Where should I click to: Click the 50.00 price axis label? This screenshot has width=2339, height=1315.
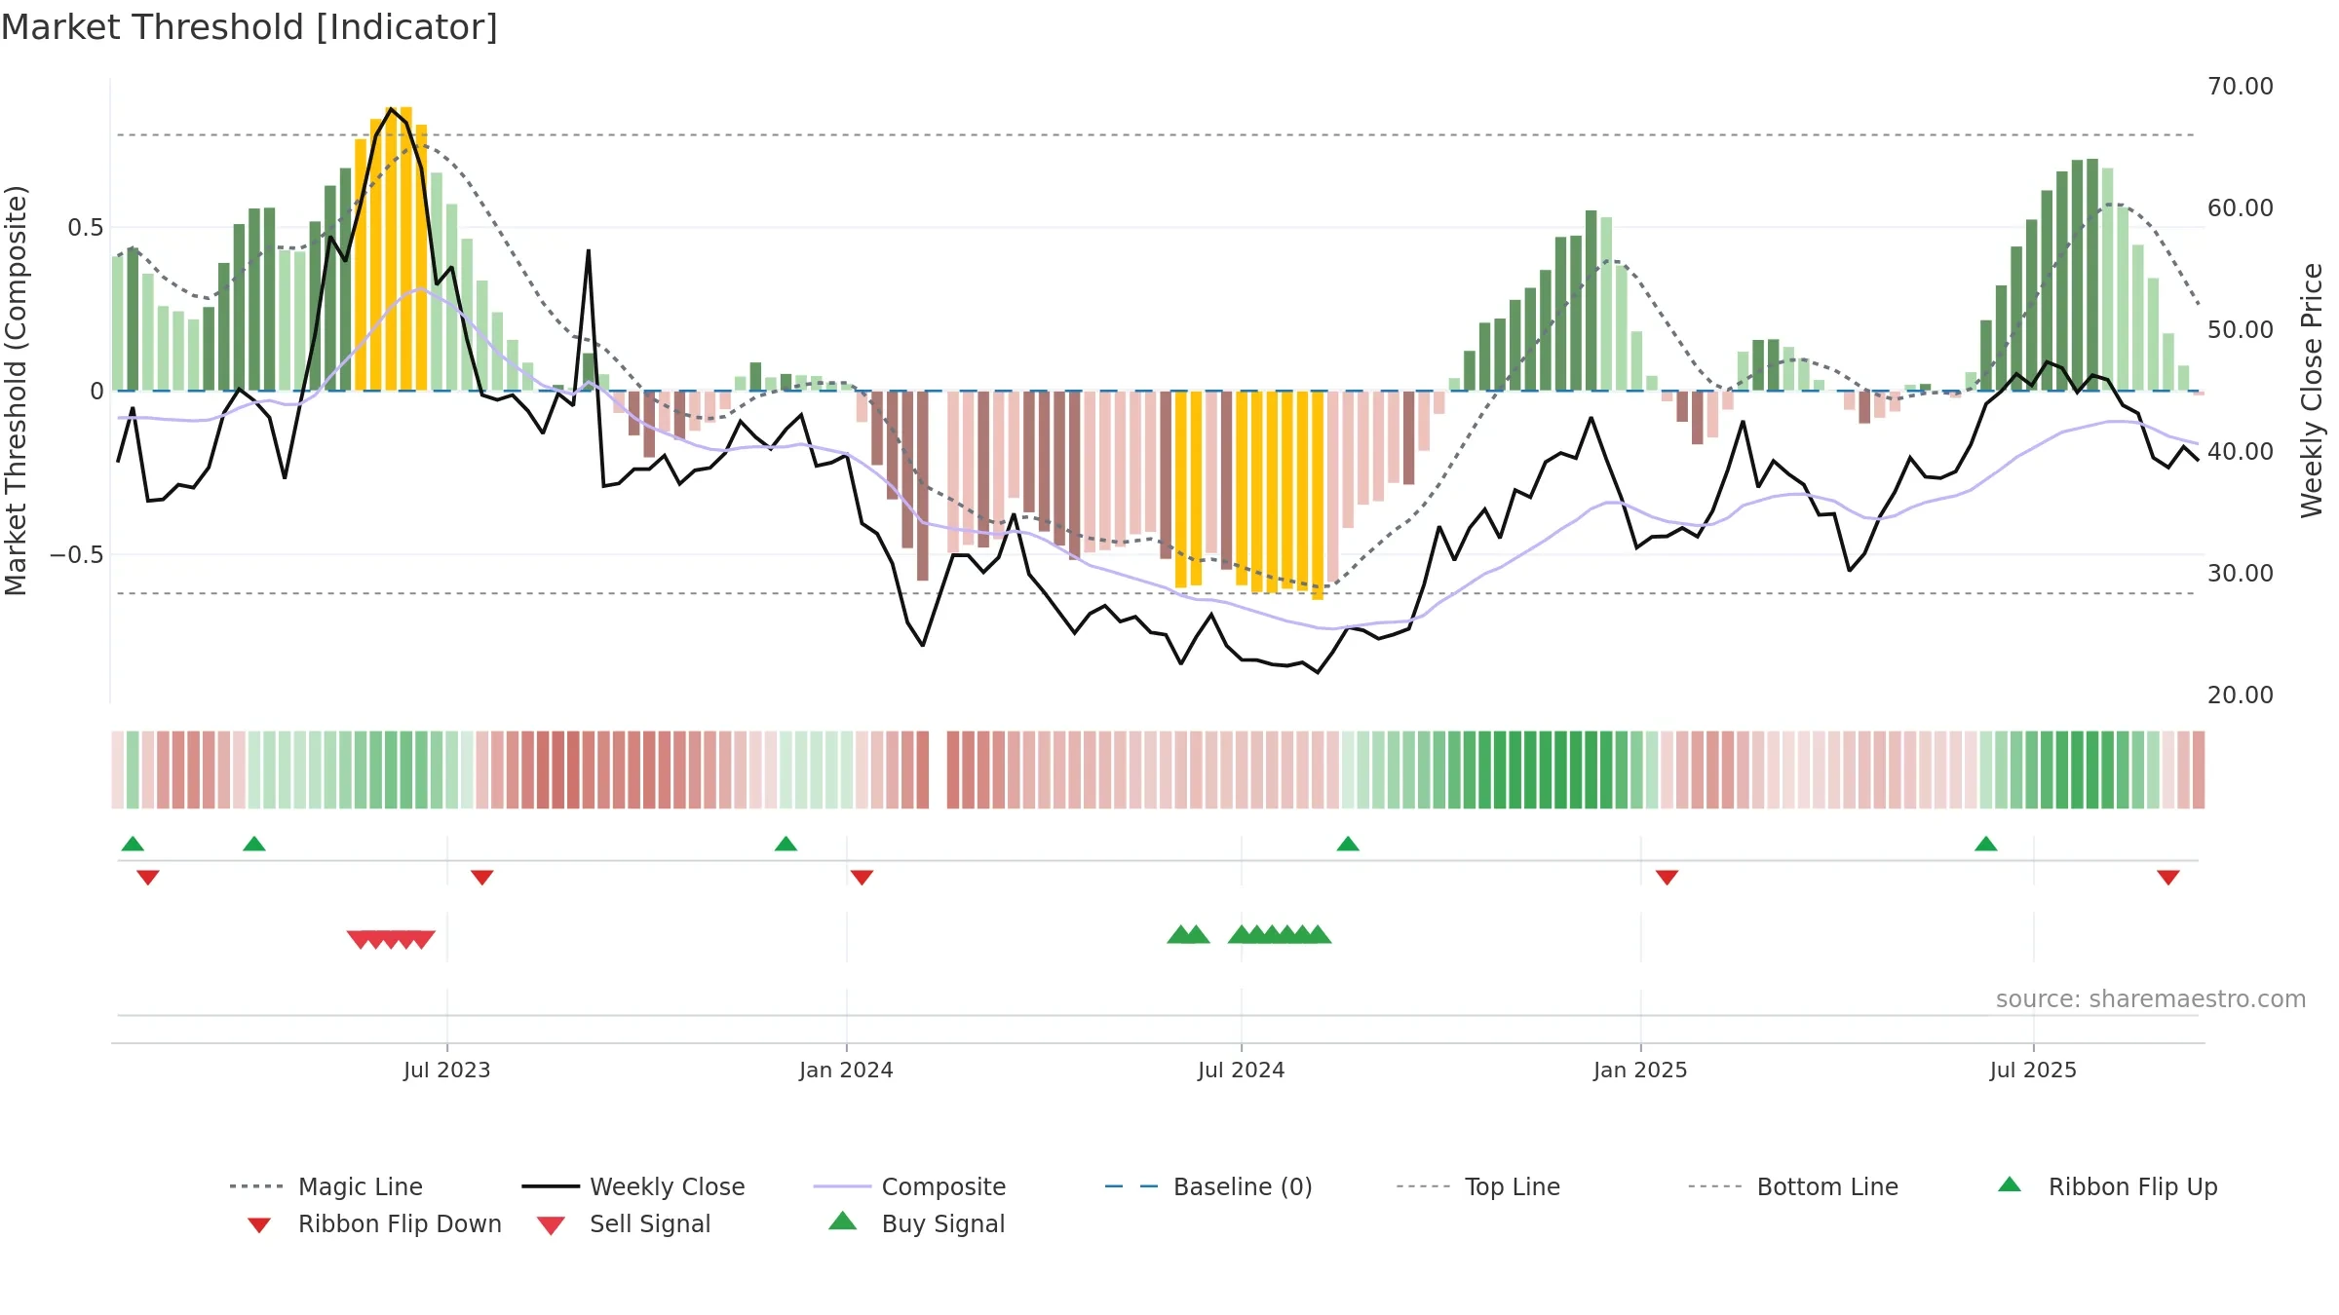click(2241, 330)
